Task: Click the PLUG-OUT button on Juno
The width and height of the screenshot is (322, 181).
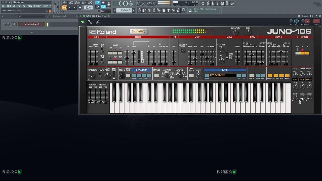Action: click(x=139, y=31)
